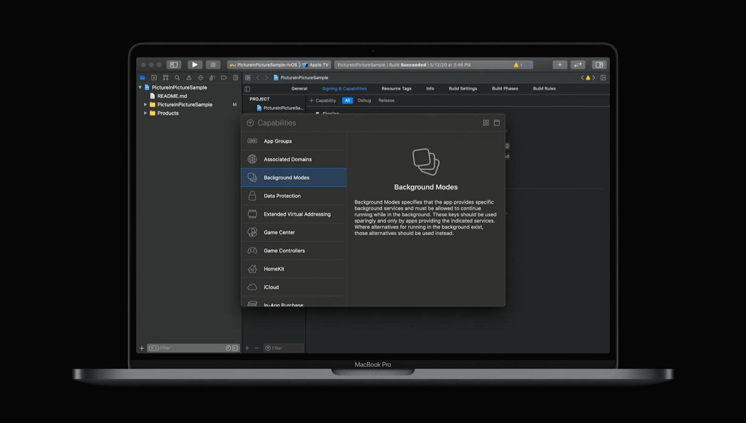
Task: Show the Project navigator folder icon
Action: tap(142, 78)
